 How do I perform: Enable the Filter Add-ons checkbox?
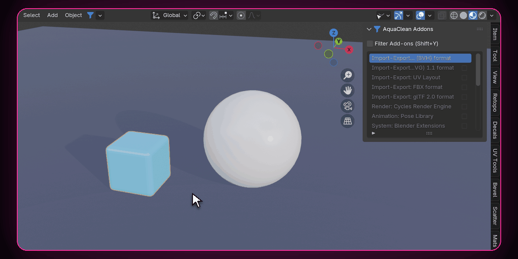tap(370, 44)
